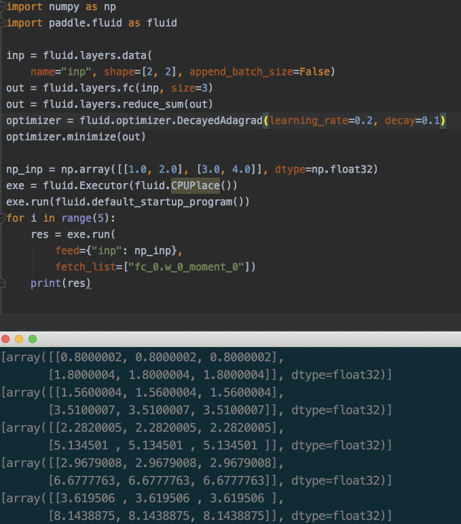Click first 5.134501 value in terminal output
Viewport: 461px width, 524px height.
pyautogui.click(x=81, y=445)
